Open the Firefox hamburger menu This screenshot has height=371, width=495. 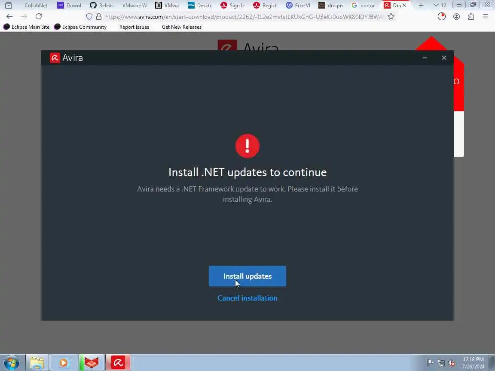486,16
